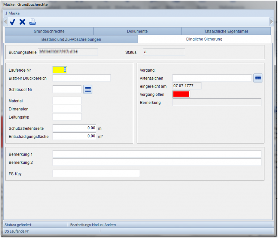278x238 pixels.
Task: Click the Vorgang Bemerkung field
Action: 217,102
